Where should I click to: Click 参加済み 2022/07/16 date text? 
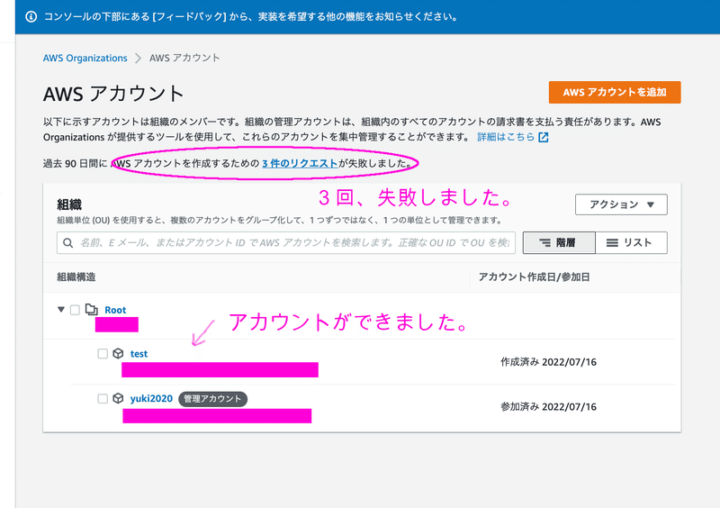(548, 407)
